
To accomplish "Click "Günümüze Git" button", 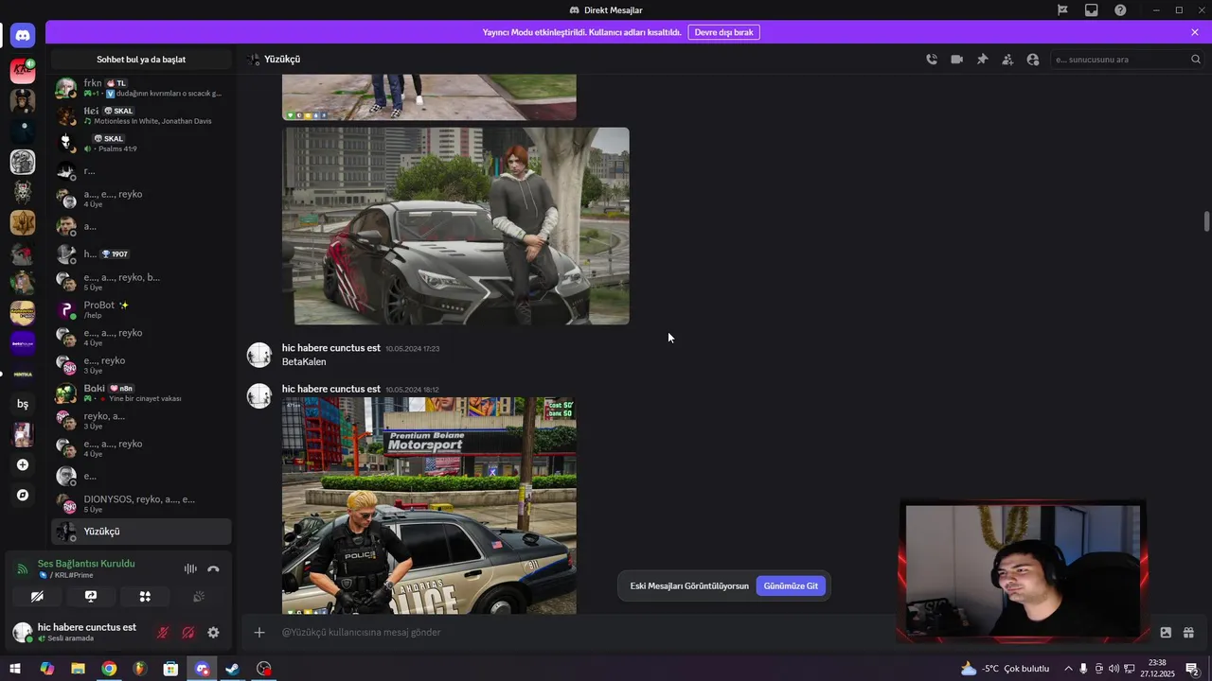I will 791,586.
